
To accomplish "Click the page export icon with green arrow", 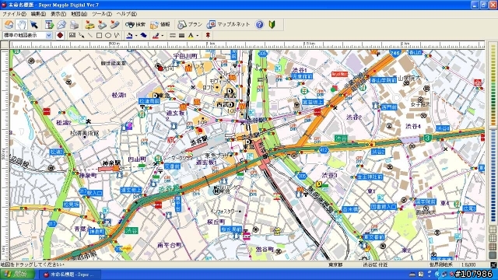I will pyautogui.click(x=49, y=24).
